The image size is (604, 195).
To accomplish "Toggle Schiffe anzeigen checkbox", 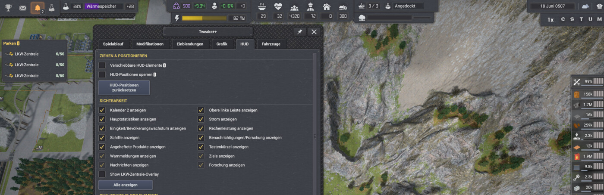I will 102,138.
